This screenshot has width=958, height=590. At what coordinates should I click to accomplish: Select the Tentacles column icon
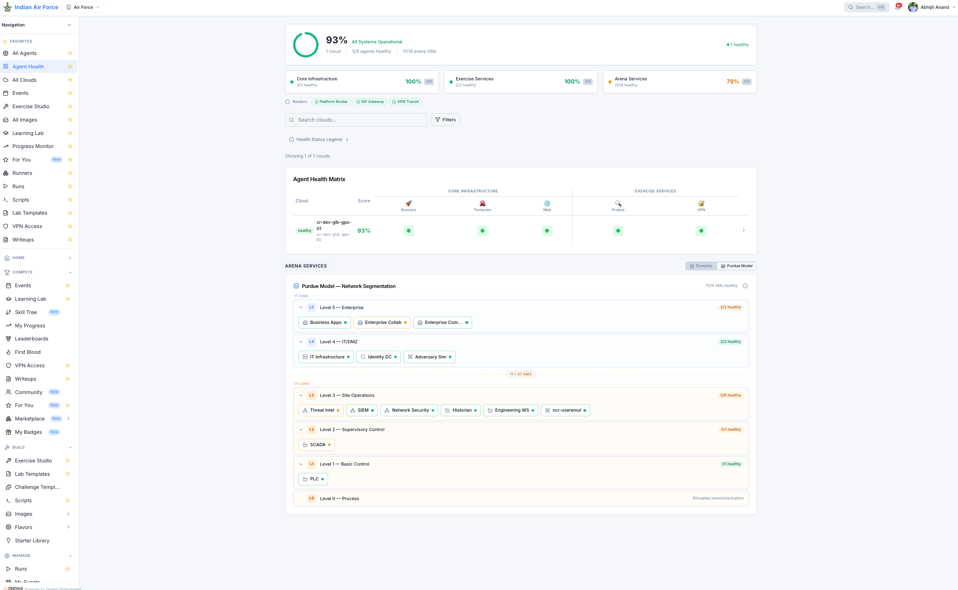(x=482, y=203)
